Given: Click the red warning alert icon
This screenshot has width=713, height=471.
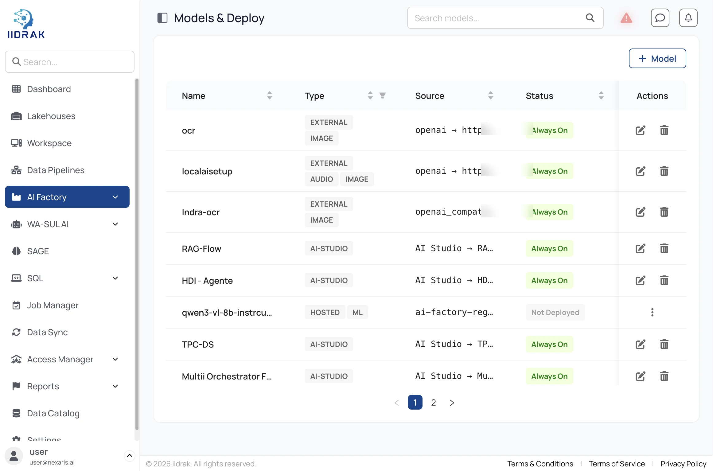Looking at the screenshot, I should (x=626, y=18).
